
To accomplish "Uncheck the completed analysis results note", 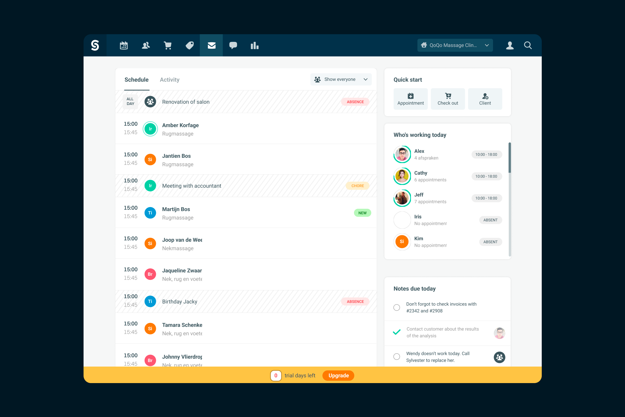I will point(397,332).
